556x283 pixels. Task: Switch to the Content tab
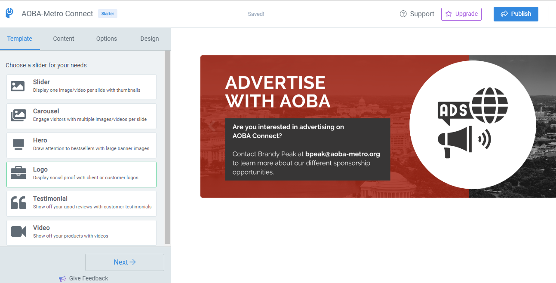click(64, 39)
